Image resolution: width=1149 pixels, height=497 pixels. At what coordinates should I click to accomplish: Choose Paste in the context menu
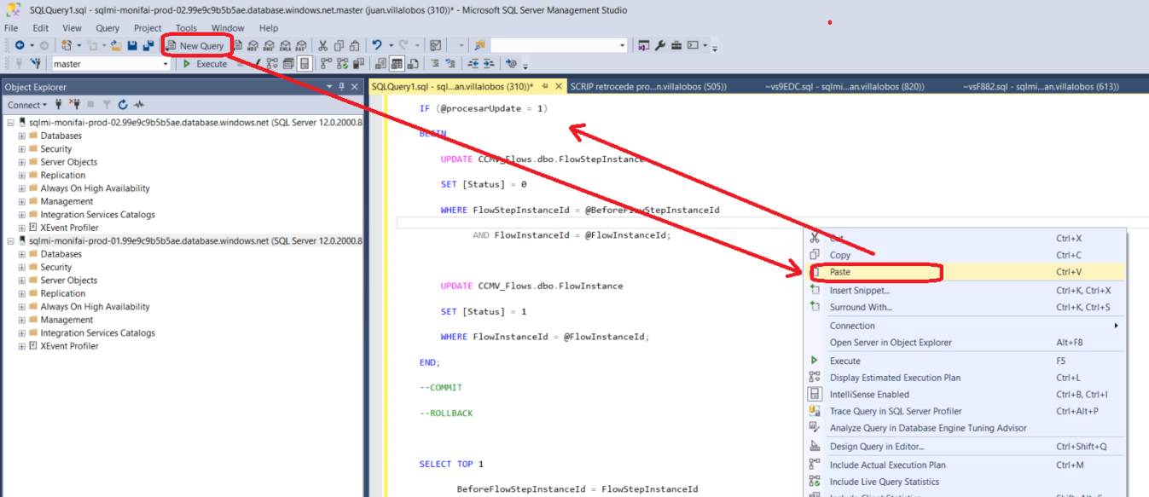pyautogui.click(x=966, y=272)
